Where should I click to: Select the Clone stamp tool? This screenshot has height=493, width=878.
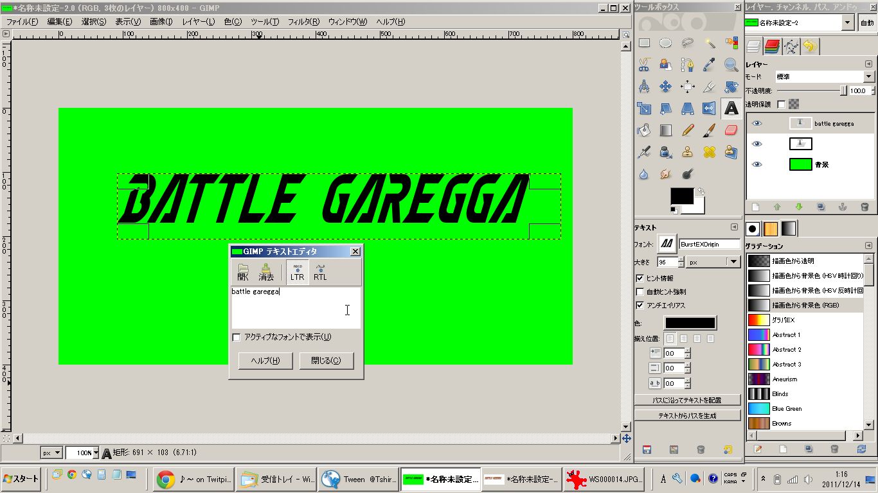tap(688, 152)
